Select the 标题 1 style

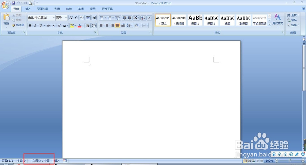tap(195, 20)
